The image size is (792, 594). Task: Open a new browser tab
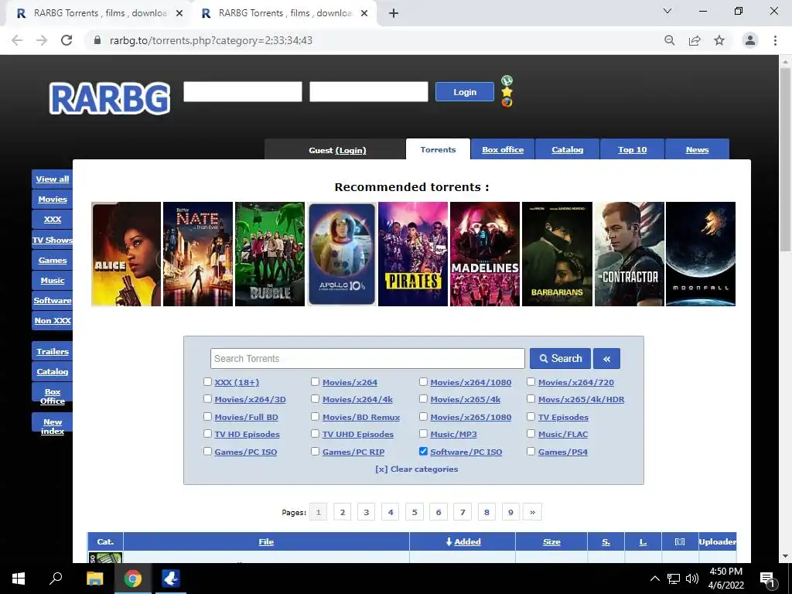coord(394,14)
